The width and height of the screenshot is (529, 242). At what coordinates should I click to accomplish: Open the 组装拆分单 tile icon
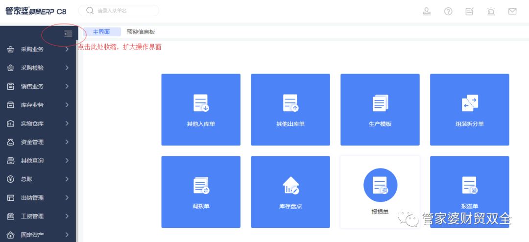click(x=470, y=103)
